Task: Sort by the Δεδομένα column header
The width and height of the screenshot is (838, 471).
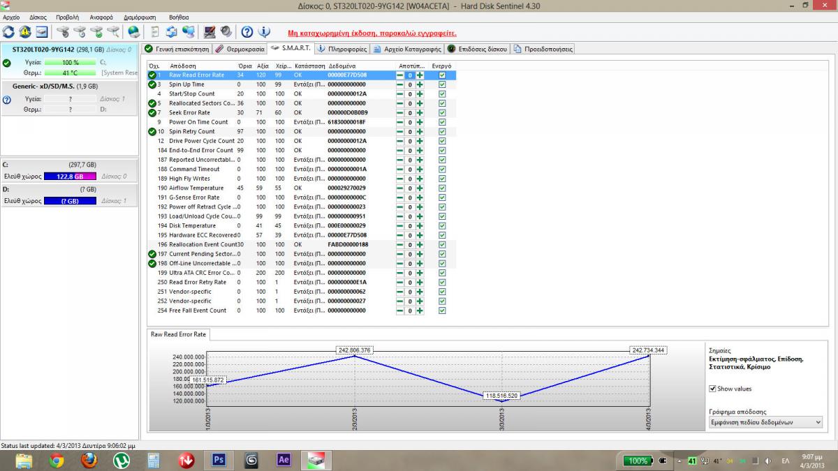Action: click(x=341, y=65)
